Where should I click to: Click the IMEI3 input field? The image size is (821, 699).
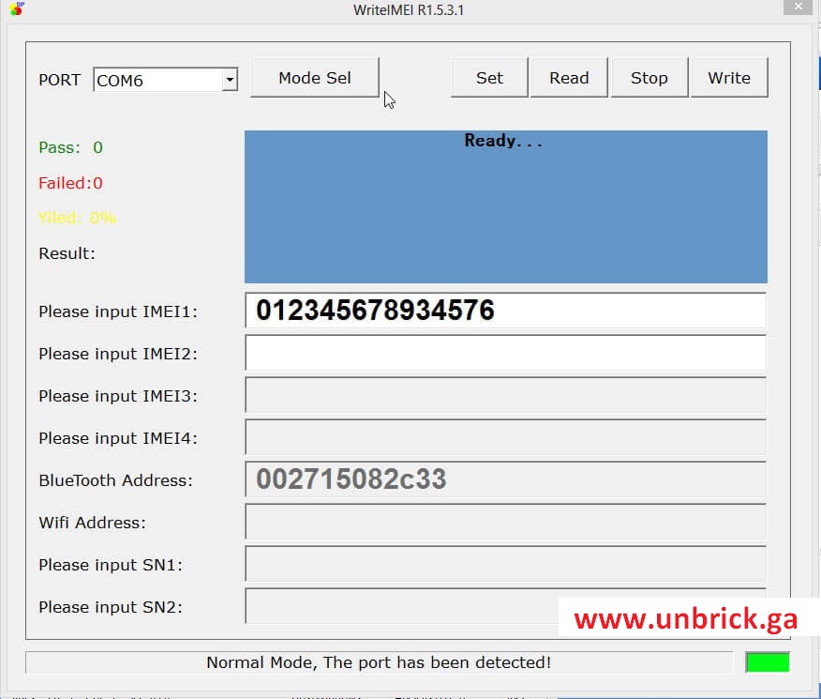(505, 395)
